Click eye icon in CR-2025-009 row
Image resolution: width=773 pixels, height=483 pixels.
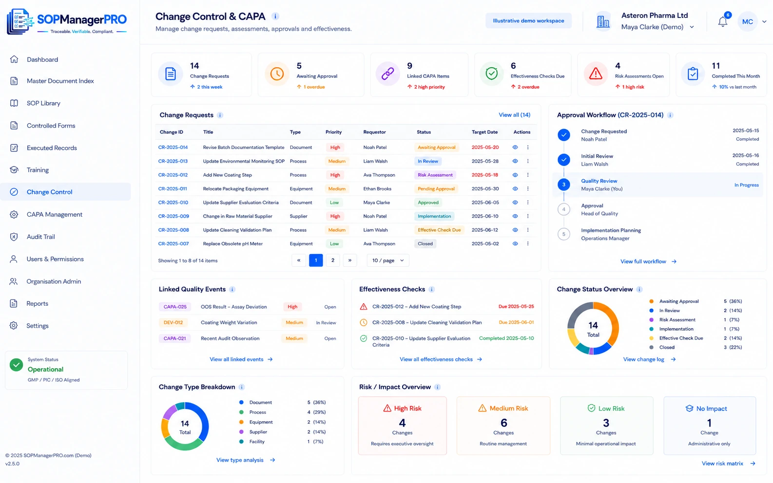pyautogui.click(x=515, y=216)
